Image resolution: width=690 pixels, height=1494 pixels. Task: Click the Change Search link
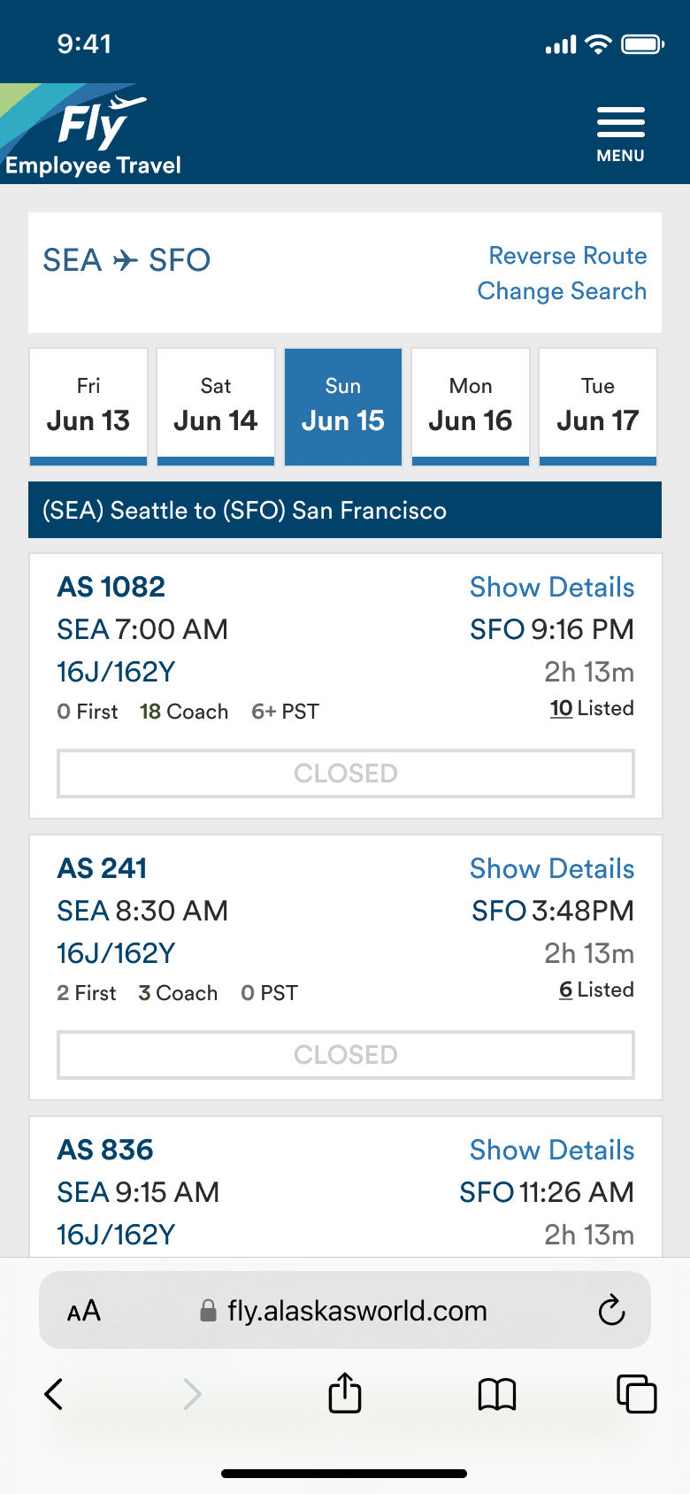click(562, 291)
